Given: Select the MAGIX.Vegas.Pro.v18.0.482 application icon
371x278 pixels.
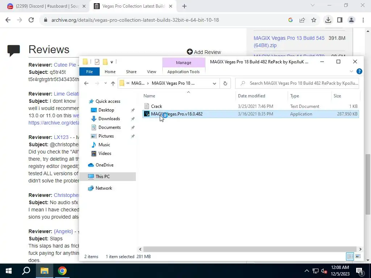Looking at the screenshot, I should 147,114.
